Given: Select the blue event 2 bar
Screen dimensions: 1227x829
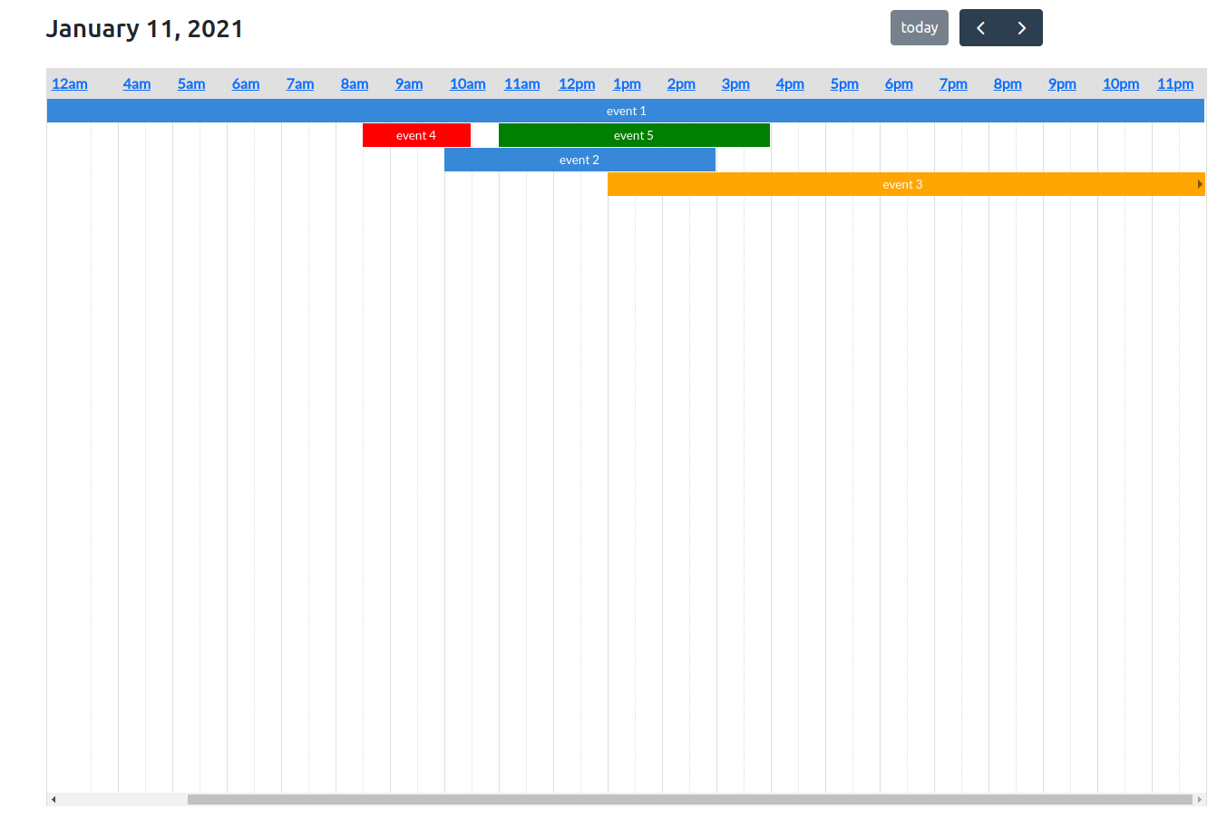Looking at the screenshot, I should (579, 160).
